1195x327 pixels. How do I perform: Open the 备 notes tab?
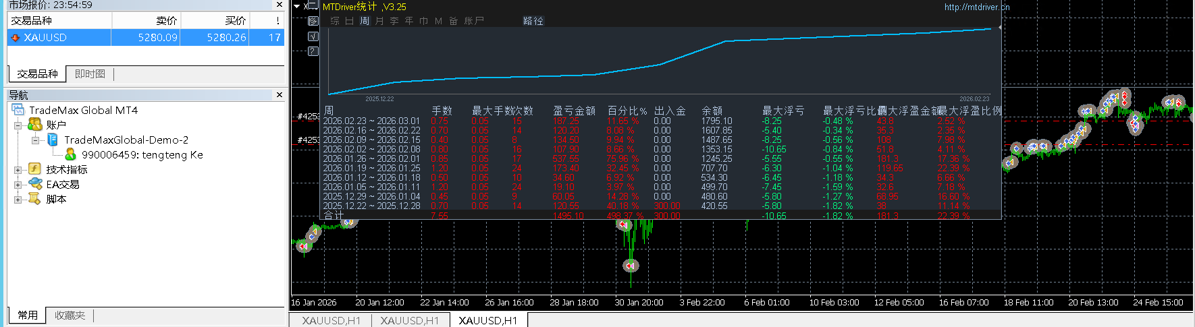(x=454, y=21)
